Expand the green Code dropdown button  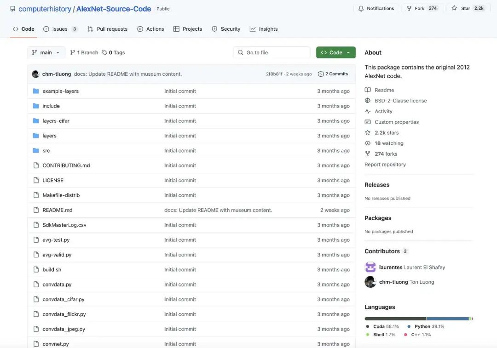[x=335, y=52]
